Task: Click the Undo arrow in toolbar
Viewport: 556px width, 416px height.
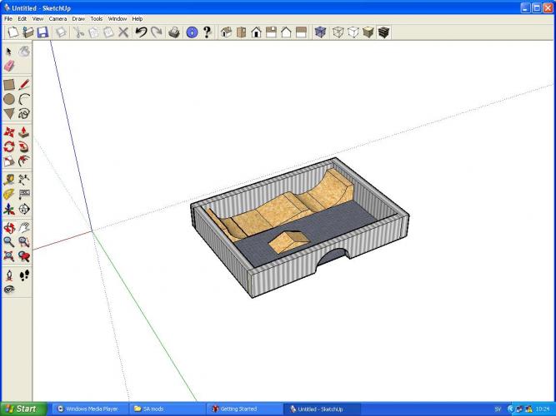Action: tap(141, 32)
